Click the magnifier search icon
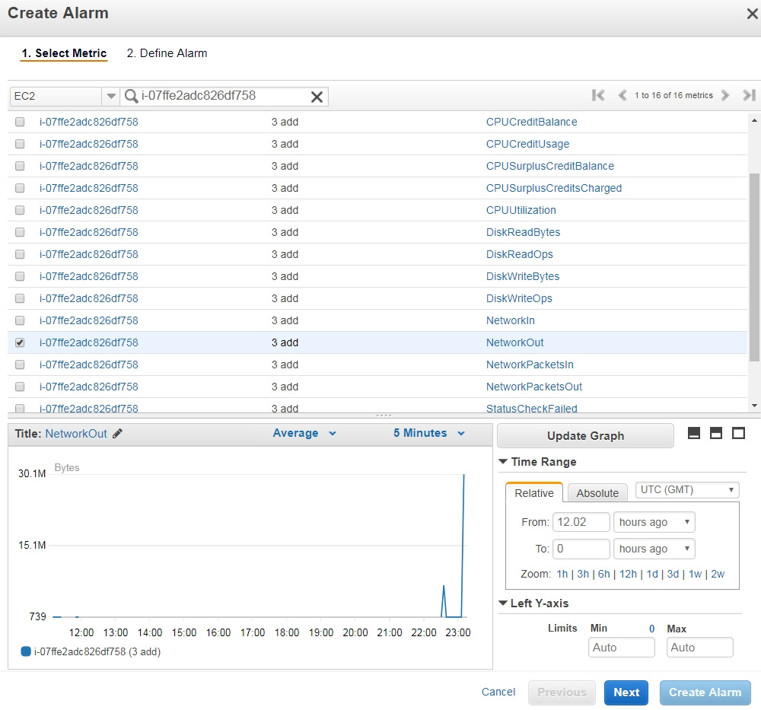 131,96
